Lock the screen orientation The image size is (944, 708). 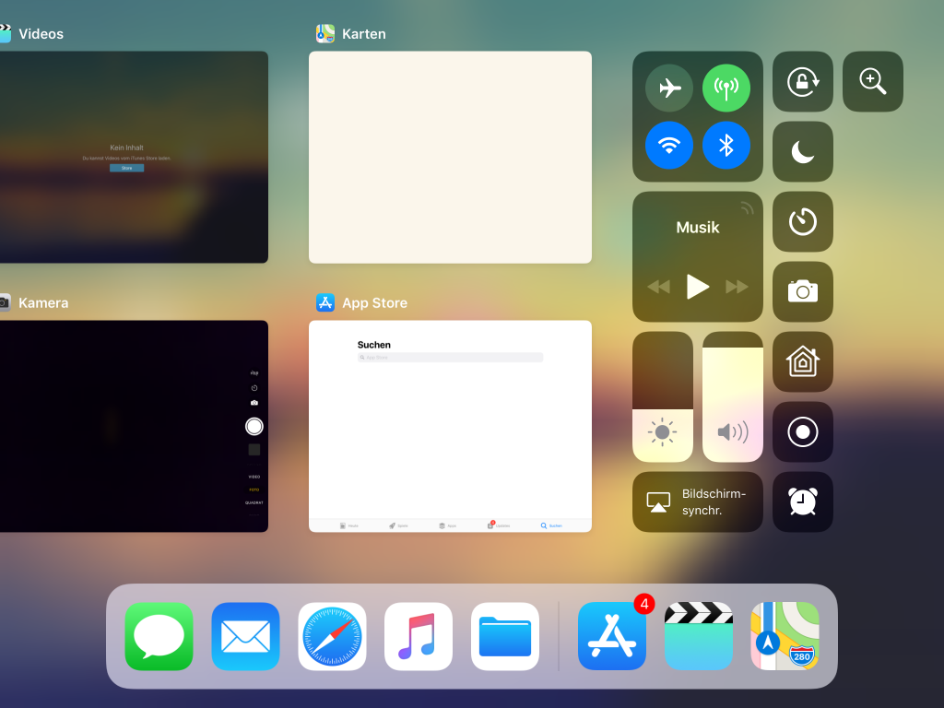(802, 81)
